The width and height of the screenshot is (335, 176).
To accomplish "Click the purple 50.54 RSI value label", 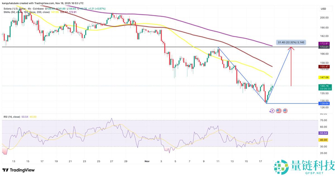I will coord(324,133).
